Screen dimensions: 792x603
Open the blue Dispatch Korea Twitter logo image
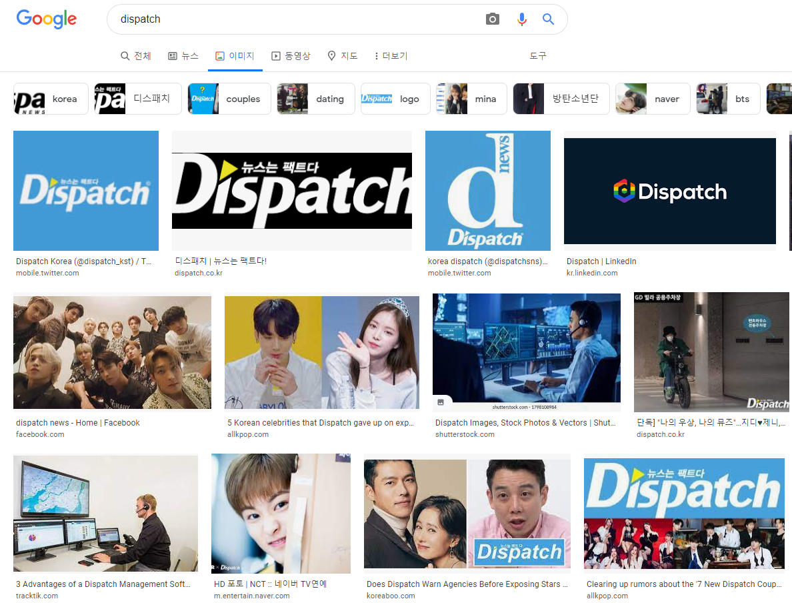86,191
